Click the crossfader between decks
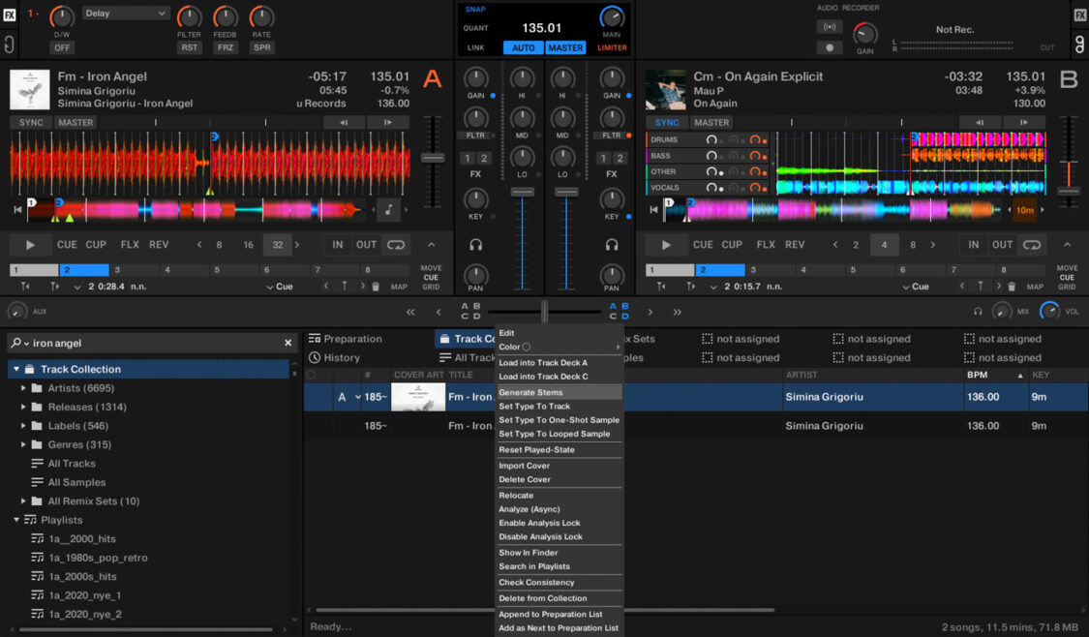This screenshot has height=637, width=1089. pos(544,312)
